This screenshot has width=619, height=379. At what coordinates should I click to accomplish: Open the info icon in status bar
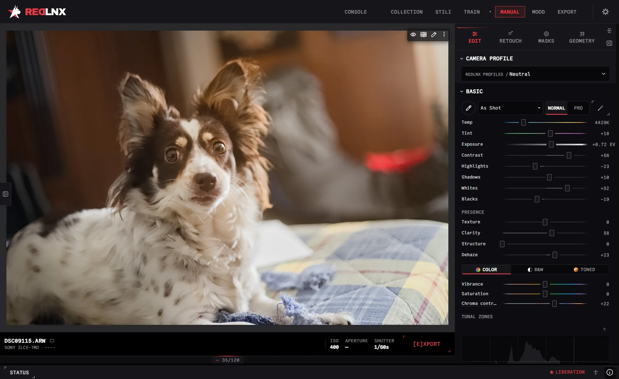click(x=610, y=372)
